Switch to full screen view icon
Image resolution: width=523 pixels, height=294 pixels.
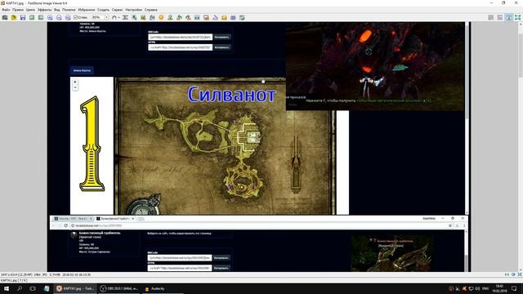pos(517,17)
